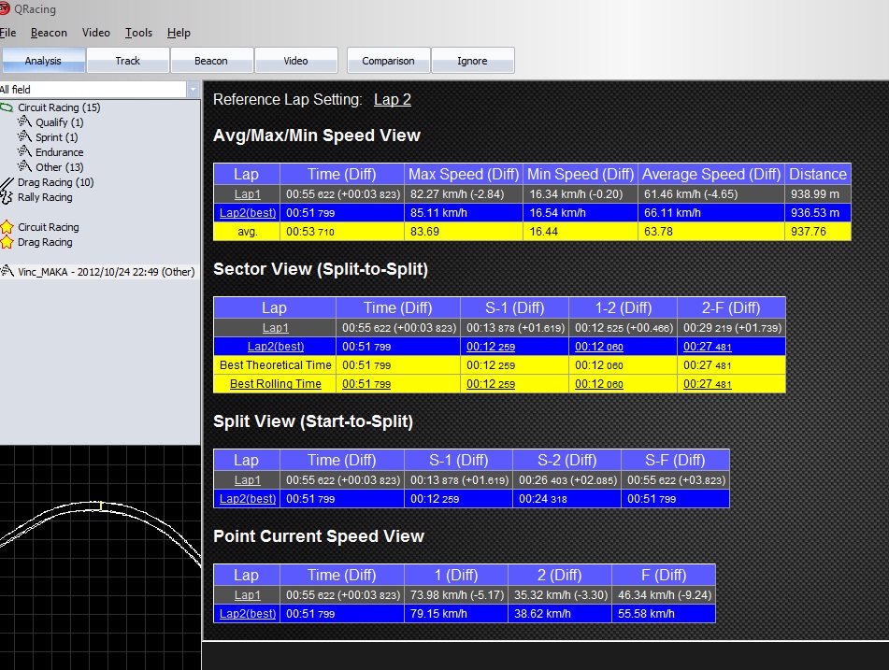The height and width of the screenshot is (670, 889).
Task: Click the star icon beside favorite Circuit Racing
Action: click(7, 227)
